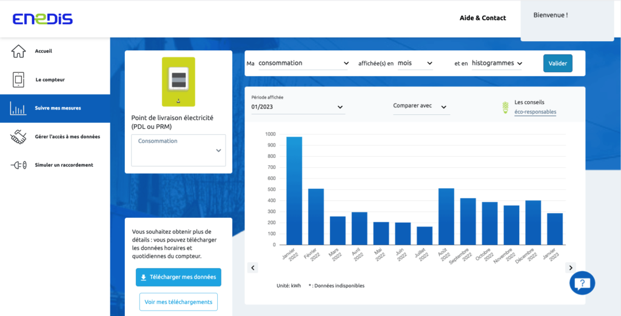The width and height of the screenshot is (621, 316).
Task: Open the éco-responsables link
Action: click(x=535, y=113)
